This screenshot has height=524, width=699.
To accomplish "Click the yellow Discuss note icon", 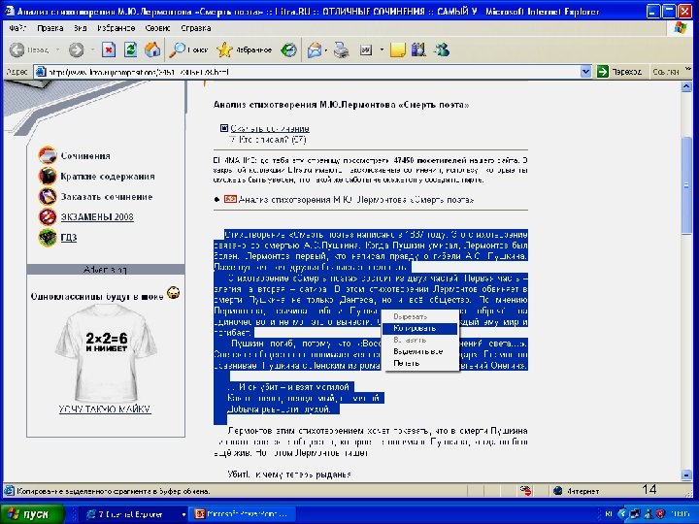I will [397, 49].
